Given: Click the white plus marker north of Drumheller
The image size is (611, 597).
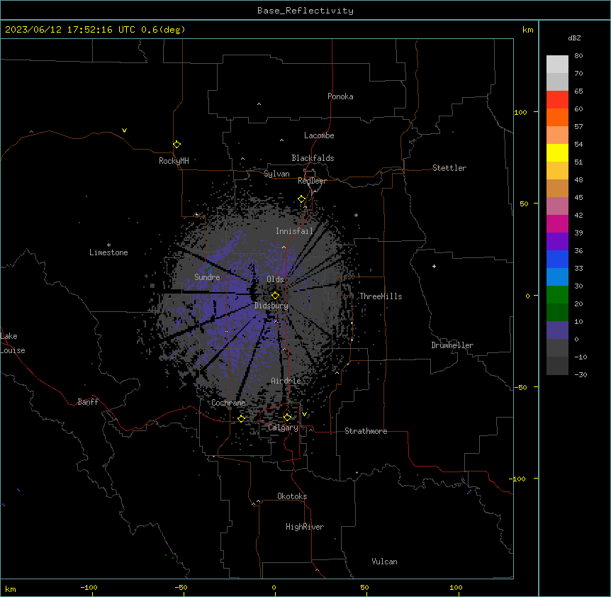Looking at the screenshot, I should tap(434, 266).
